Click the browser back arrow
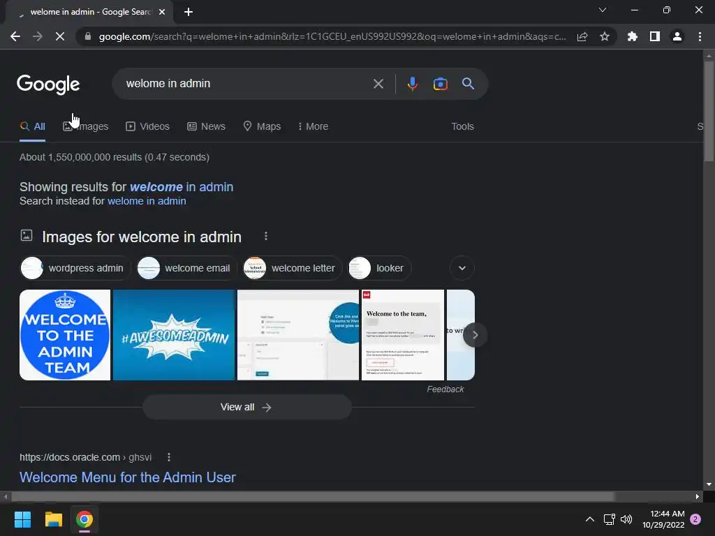 coord(15,36)
